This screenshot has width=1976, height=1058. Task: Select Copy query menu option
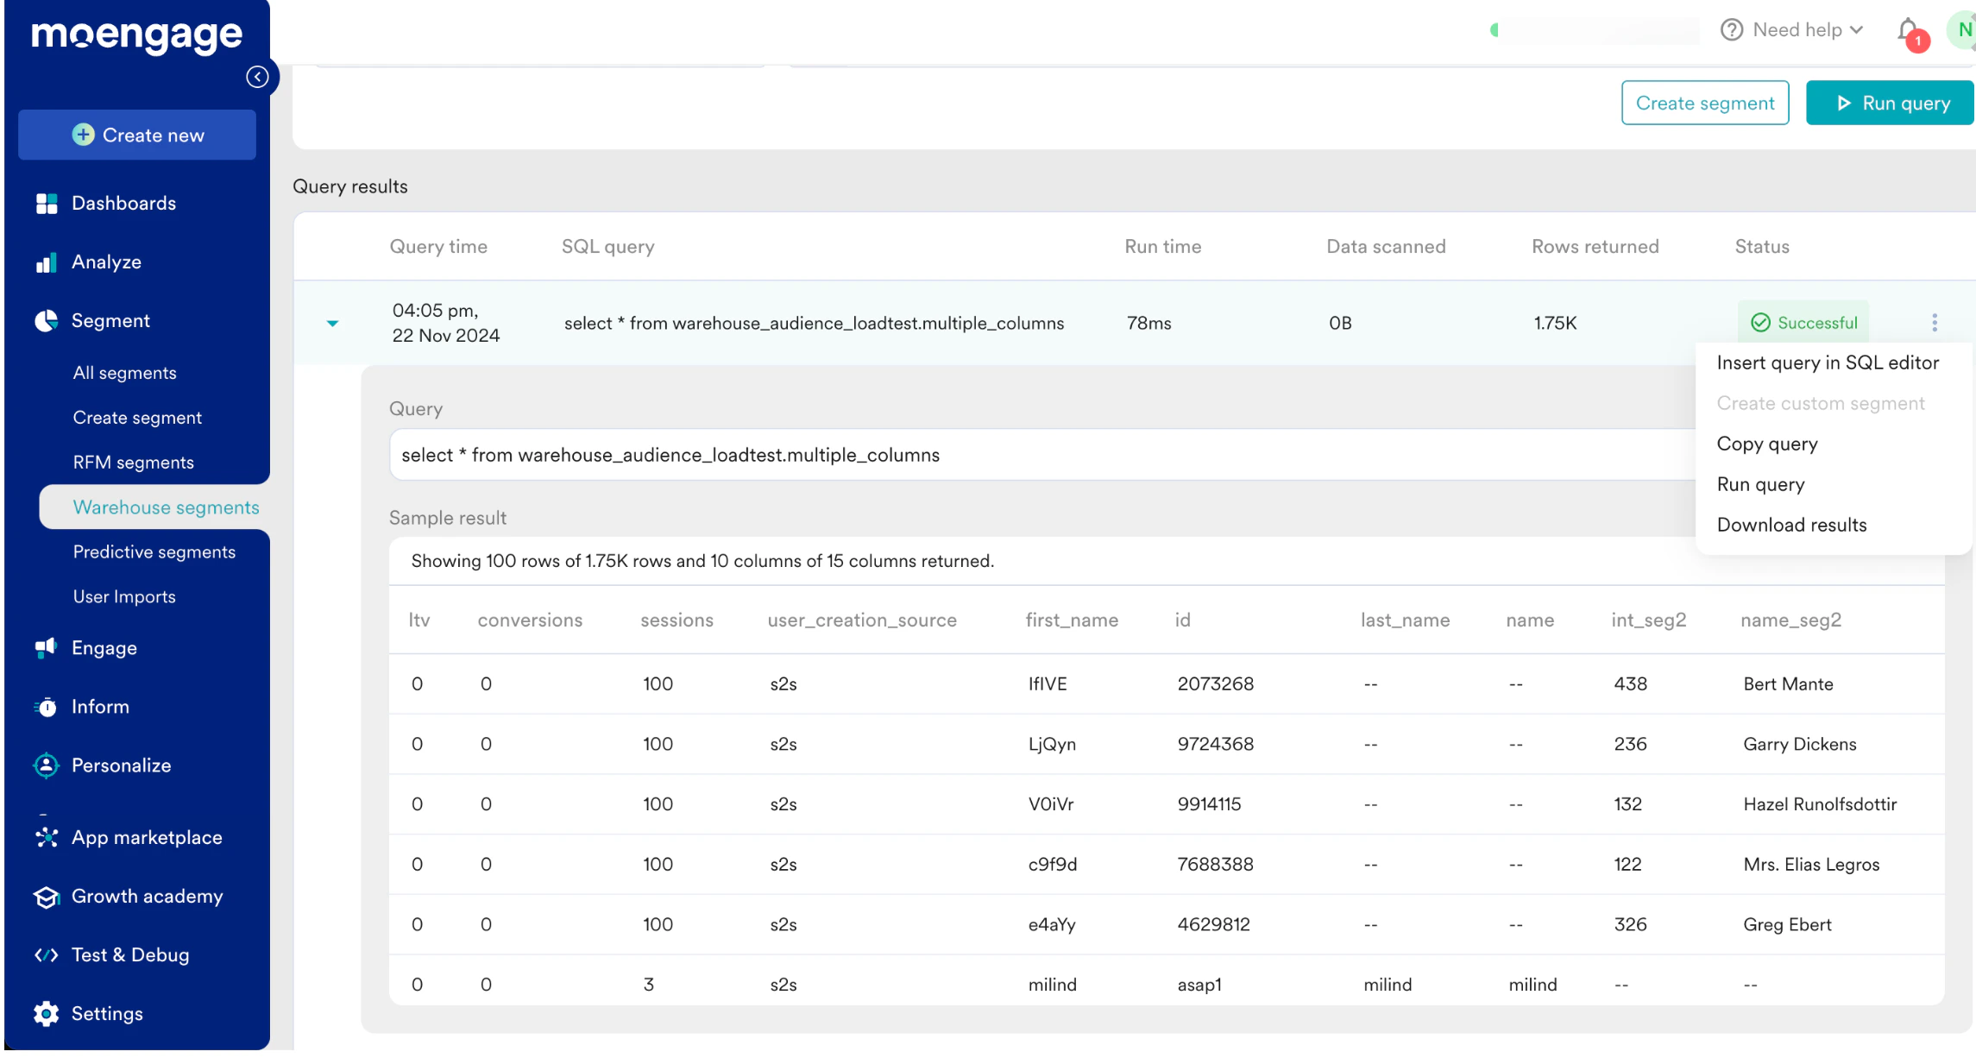pyautogui.click(x=1767, y=444)
